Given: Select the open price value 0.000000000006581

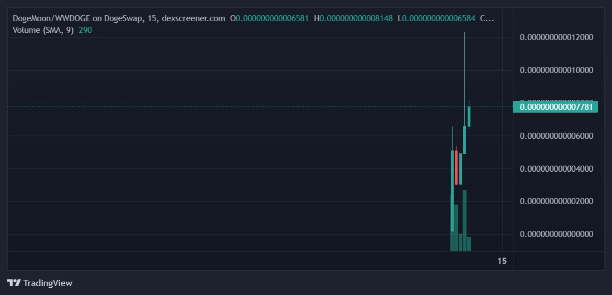Looking at the screenshot, I should tap(272, 18).
